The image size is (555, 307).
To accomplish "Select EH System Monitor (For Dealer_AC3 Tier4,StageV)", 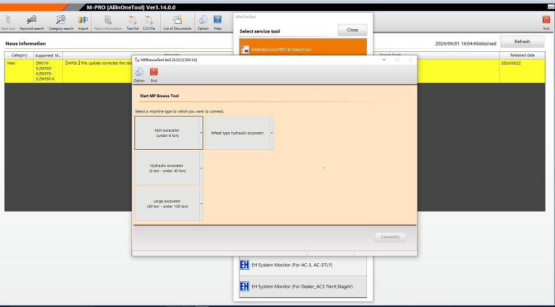I will point(302,287).
